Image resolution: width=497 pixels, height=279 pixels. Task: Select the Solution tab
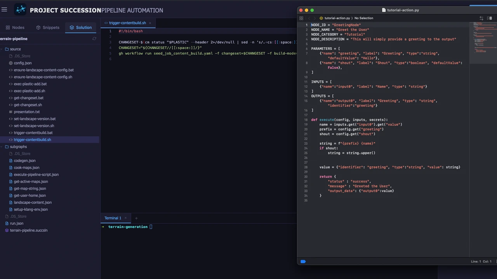pos(80,28)
